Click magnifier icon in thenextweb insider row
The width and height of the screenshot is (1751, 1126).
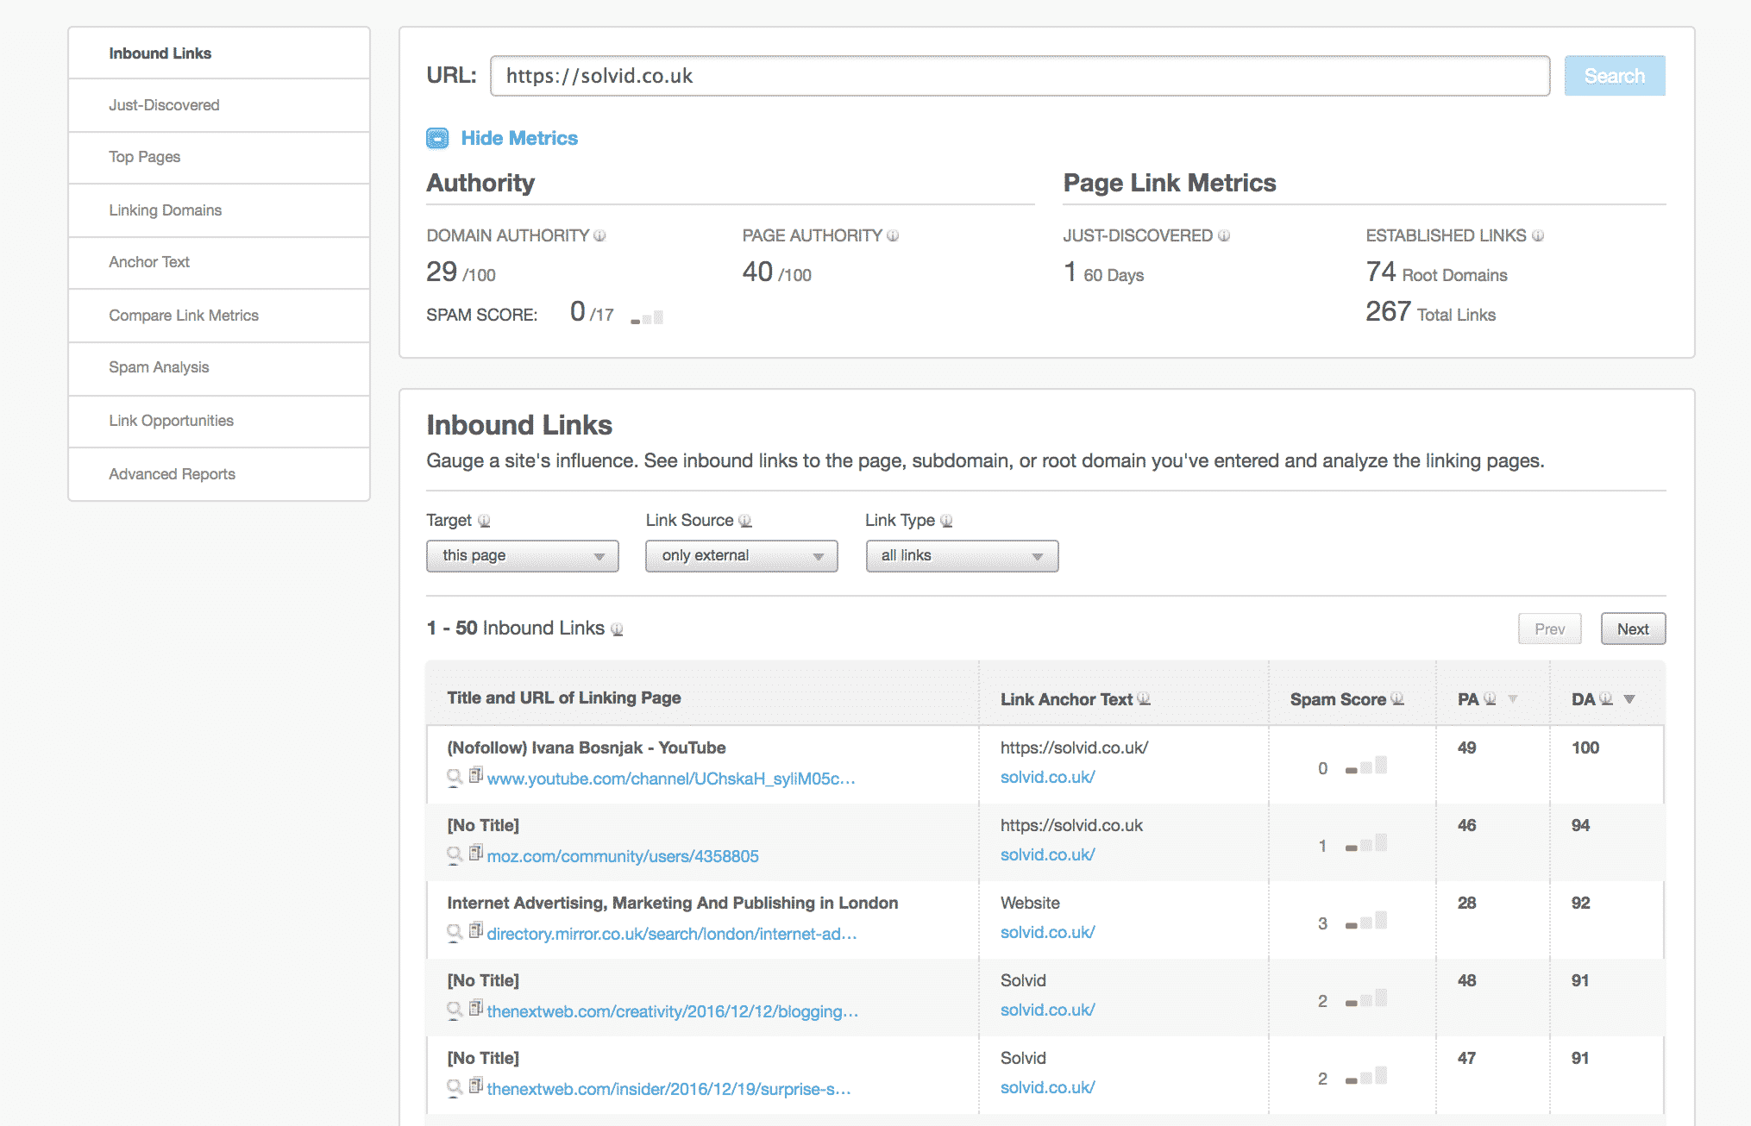[455, 1088]
